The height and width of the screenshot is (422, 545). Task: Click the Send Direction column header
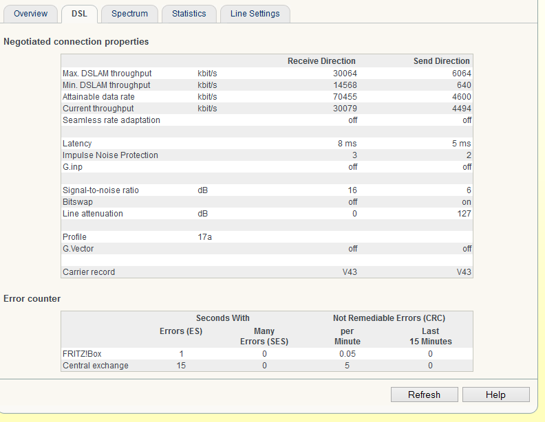pyautogui.click(x=441, y=61)
